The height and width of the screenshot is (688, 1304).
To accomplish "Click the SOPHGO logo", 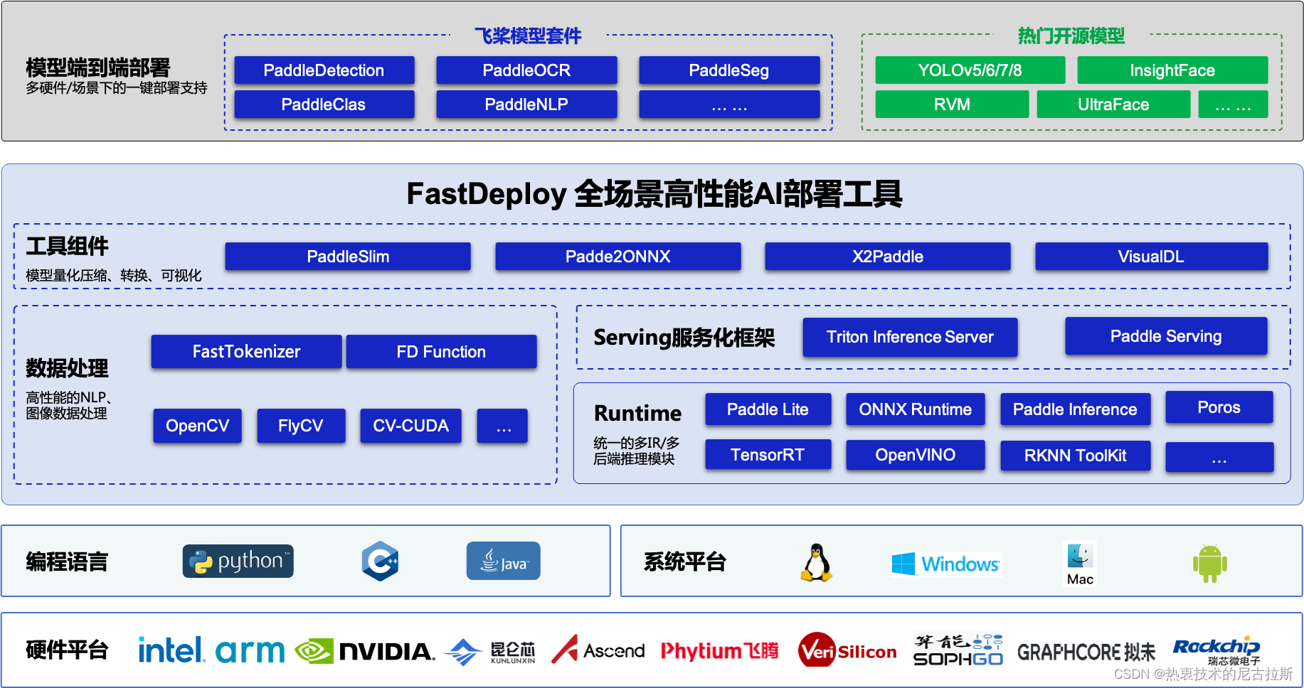I will (958, 650).
